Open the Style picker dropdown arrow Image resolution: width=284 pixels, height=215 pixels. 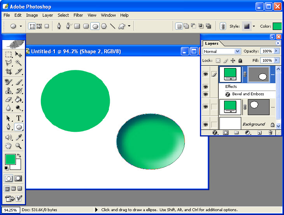coord(254,26)
